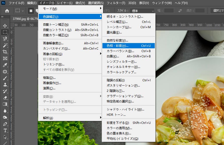224x145 pixels.
Task: Click the Home icon in options bar
Action: (x=7, y=11)
